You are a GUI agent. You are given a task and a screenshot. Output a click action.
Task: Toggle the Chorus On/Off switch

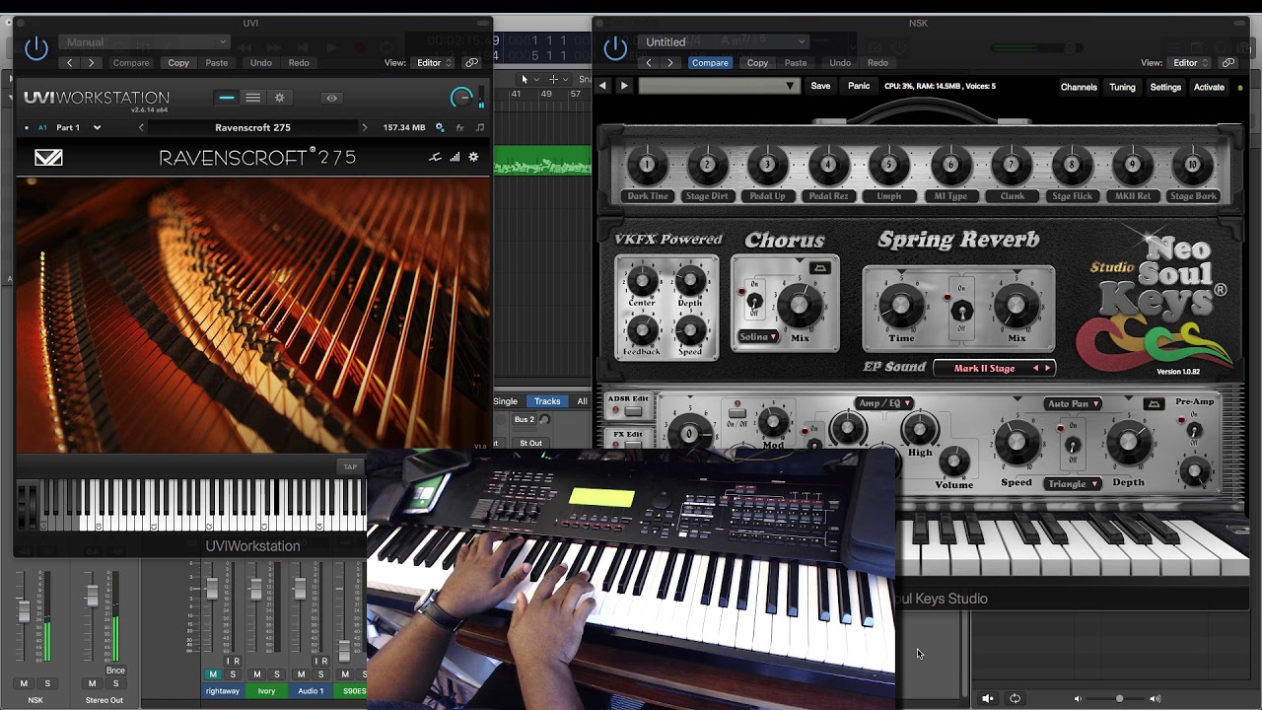click(x=754, y=301)
